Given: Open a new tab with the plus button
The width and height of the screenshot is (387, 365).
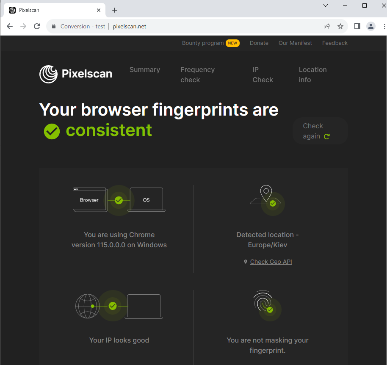Looking at the screenshot, I should pos(114,10).
